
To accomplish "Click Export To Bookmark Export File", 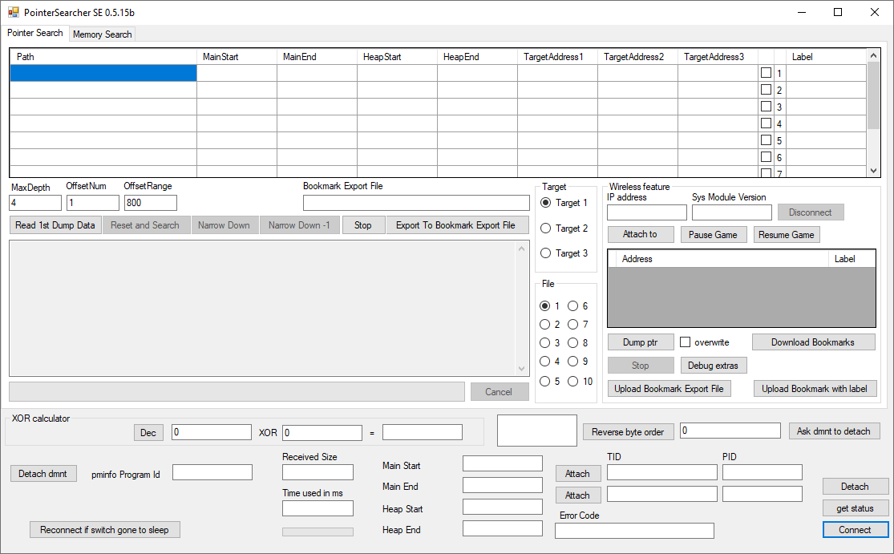I will 457,224.
